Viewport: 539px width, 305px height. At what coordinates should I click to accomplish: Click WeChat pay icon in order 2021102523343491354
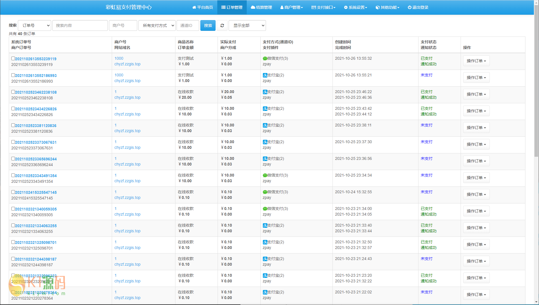point(265,175)
